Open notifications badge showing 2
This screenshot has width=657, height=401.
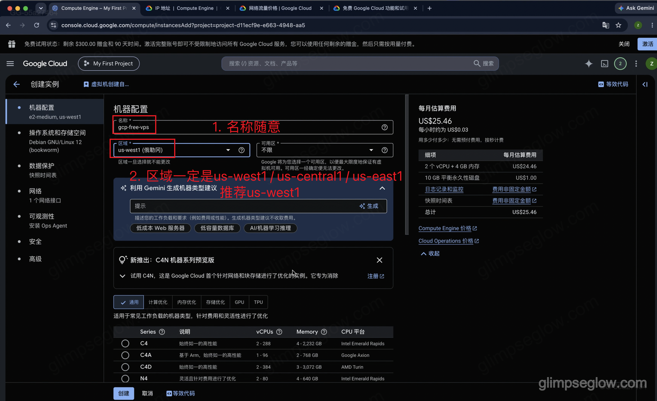pyautogui.click(x=620, y=63)
